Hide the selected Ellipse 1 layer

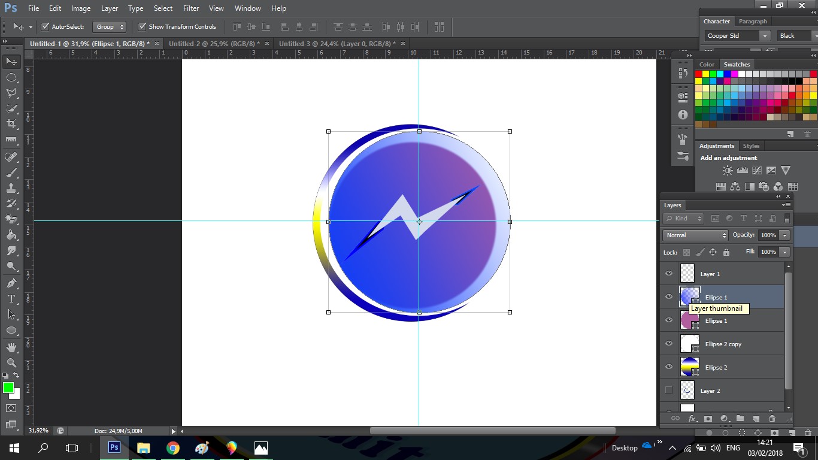669,297
